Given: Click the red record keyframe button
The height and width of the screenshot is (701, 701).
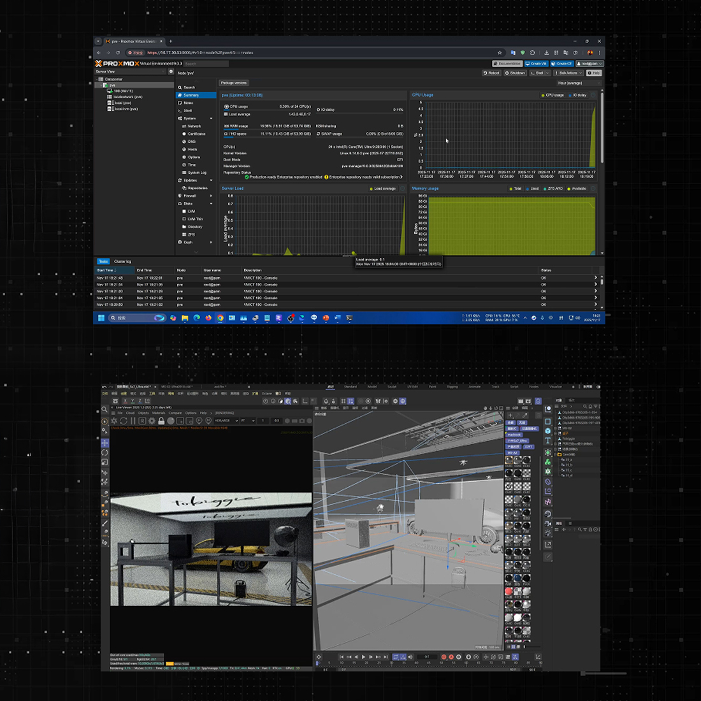Looking at the screenshot, I should pyautogui.click(x=444, y=656).
